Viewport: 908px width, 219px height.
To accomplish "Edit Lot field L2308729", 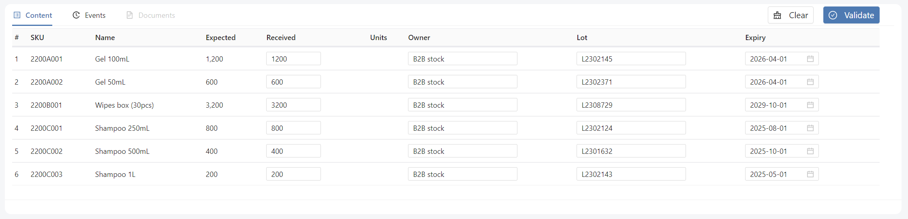I will pyautogui.click(x=630, y=105).
